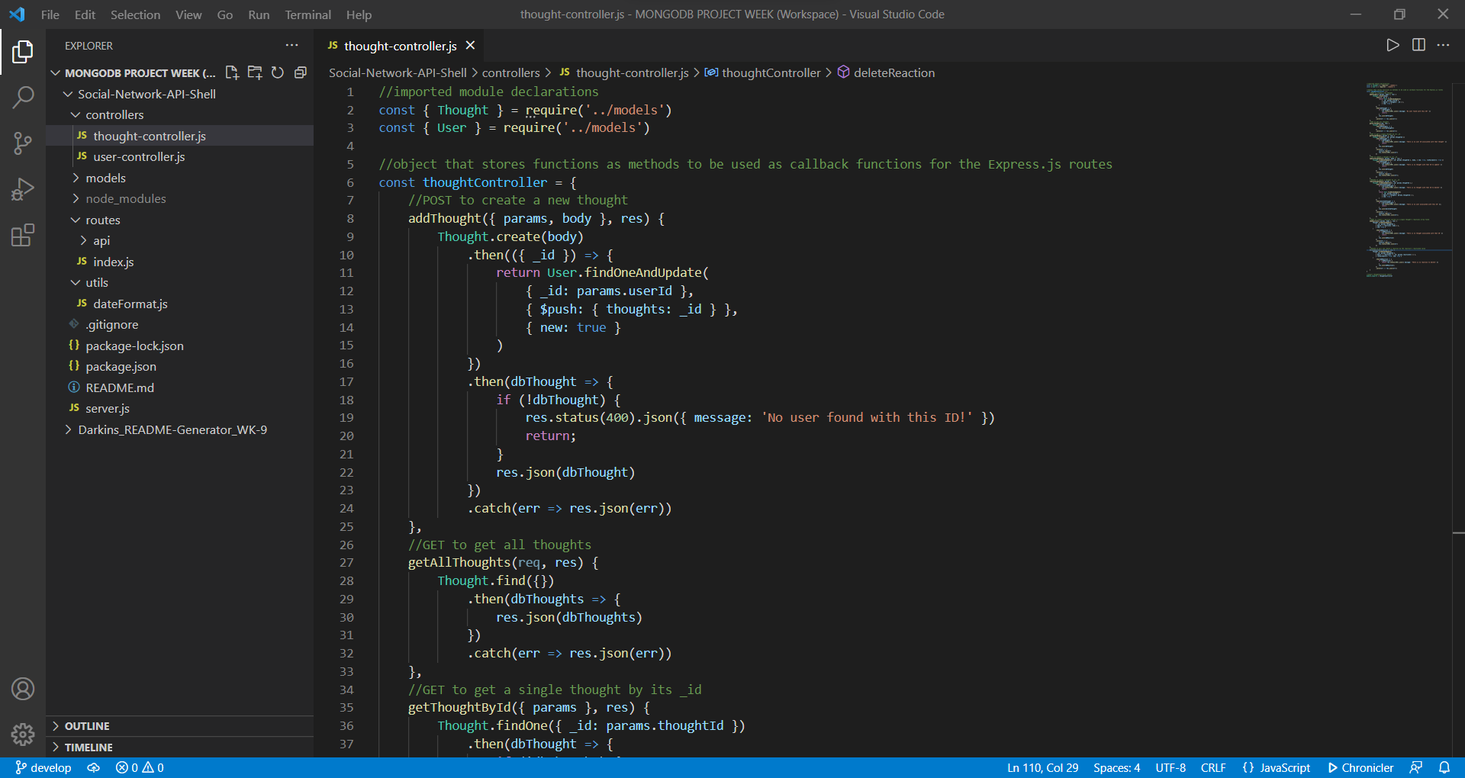
Task: Click the develop branch indicator
Action: coord(43,767)
